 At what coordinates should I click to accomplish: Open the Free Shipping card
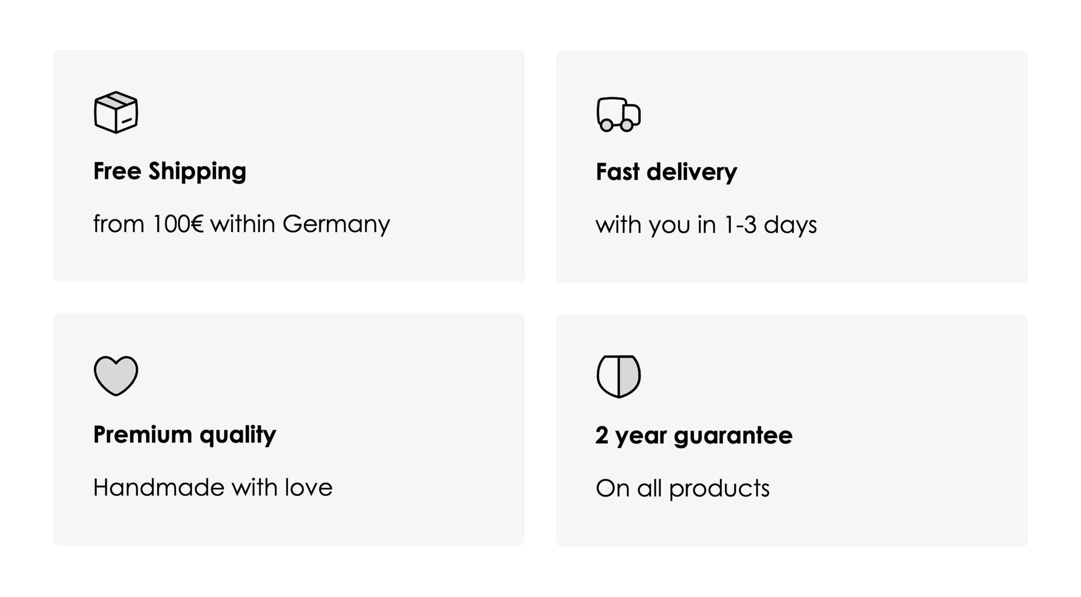289,166
